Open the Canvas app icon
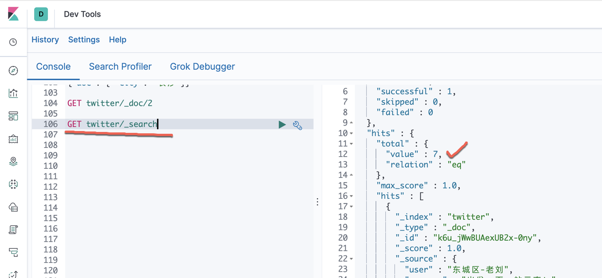The image size is (602, 278). 13,139
